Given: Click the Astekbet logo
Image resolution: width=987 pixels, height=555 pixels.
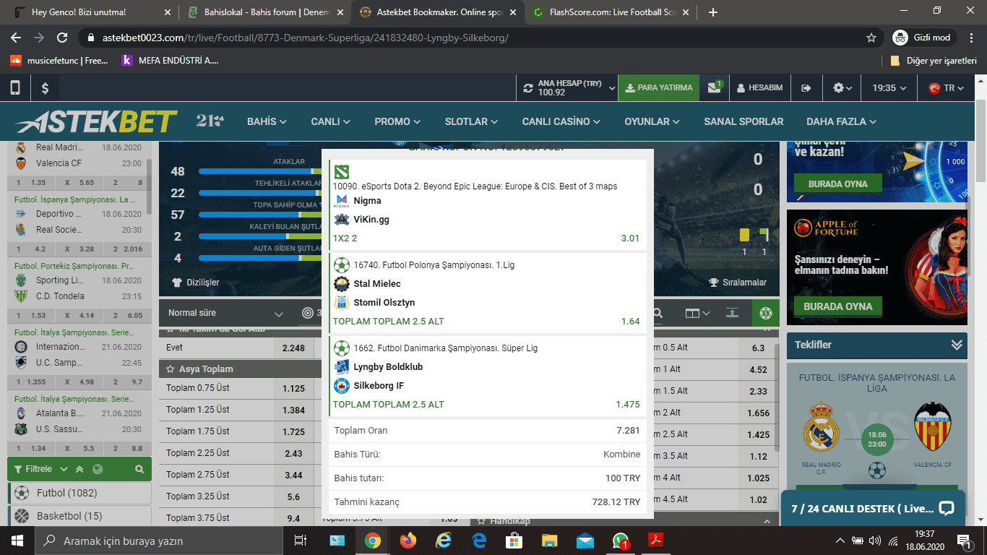Looking at the screenshot, I should (x=95, y=121).
